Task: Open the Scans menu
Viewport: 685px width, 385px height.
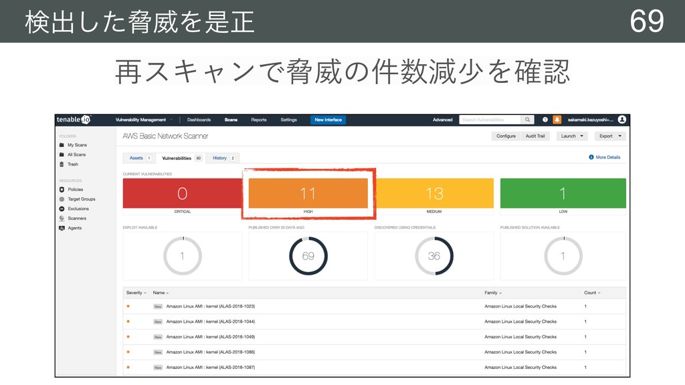Action: coord(231,120)
